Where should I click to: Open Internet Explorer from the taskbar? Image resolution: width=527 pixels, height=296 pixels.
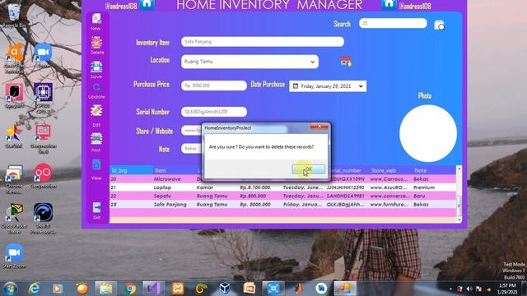[34, 289]
